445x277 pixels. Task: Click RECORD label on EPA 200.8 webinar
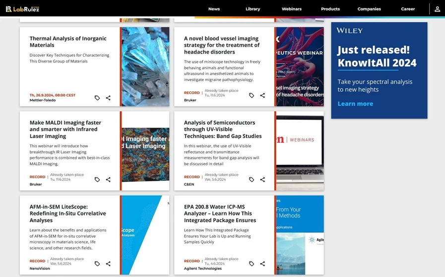point(192,261)
